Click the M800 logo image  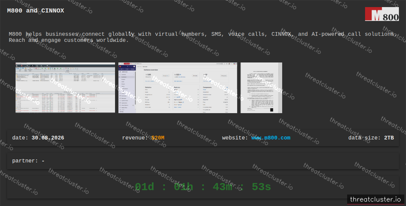[x=382, y=14]
